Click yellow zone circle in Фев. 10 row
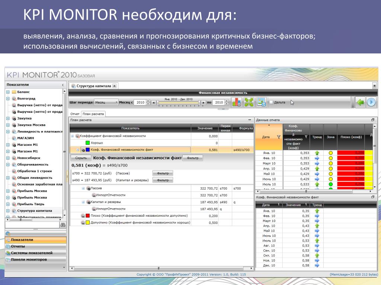 tap(330, 158)
